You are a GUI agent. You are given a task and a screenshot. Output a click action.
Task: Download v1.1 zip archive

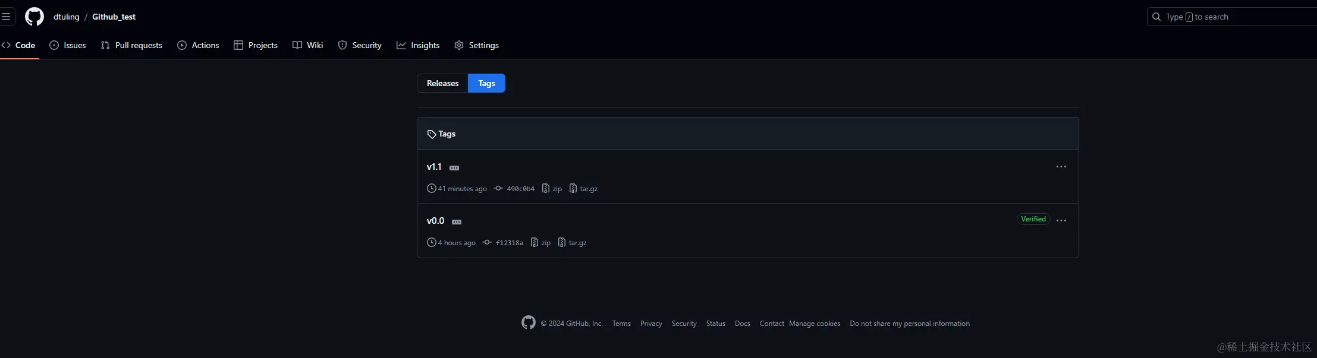pos(557,189)
